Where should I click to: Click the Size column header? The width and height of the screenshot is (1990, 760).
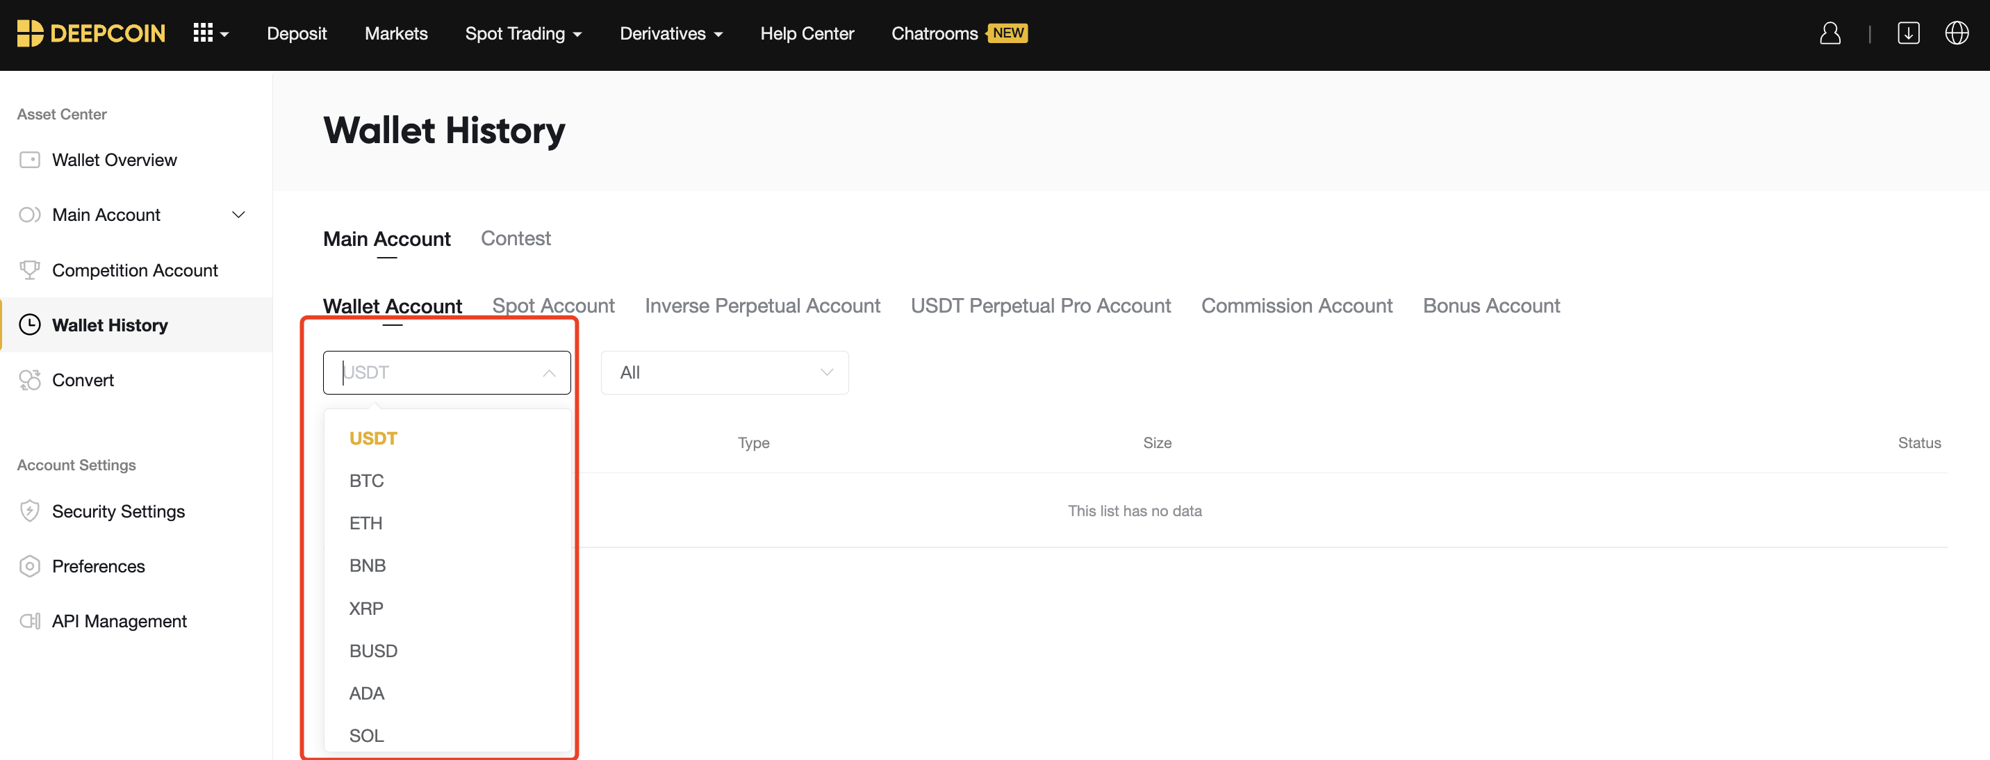pos(1156,443)
